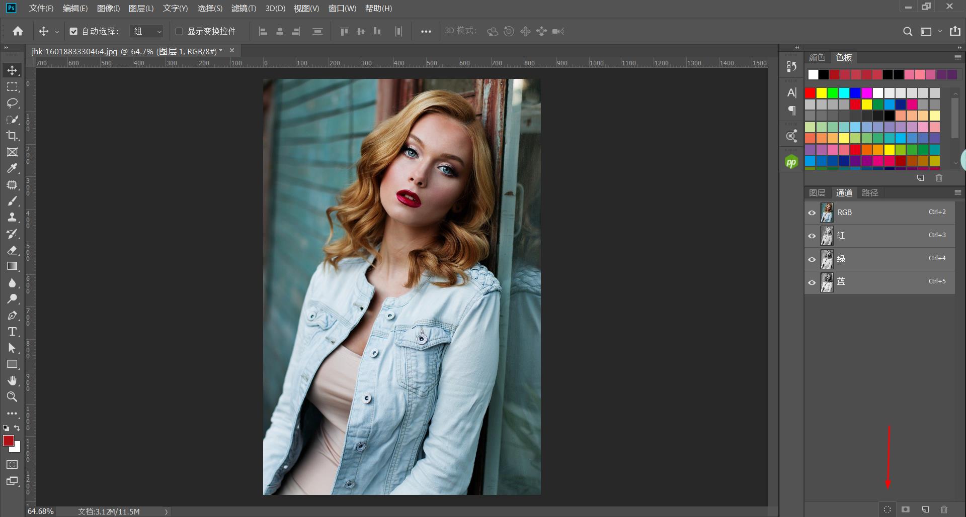
Task: Select the Clone Stamp tool
Action: pyautogui.click(x=12, y=218)
